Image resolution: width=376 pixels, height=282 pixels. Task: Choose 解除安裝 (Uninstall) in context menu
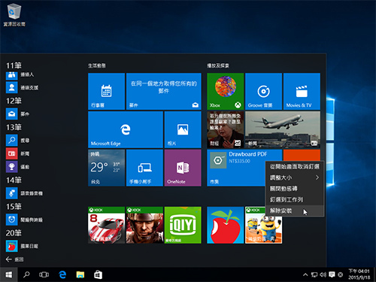(295, 211)
